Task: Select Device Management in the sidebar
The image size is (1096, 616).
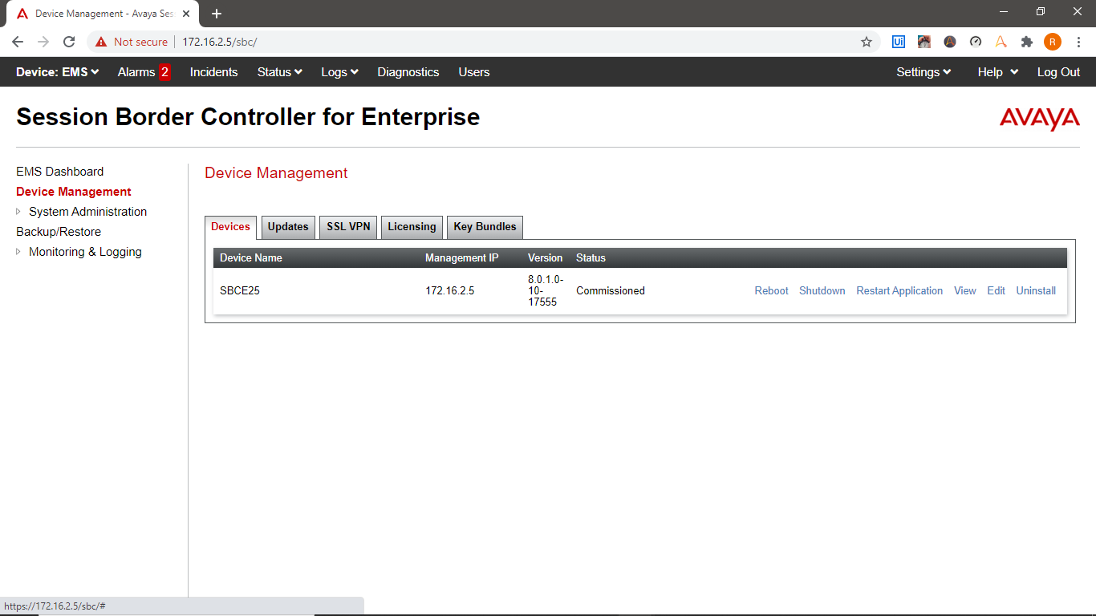Action: click(74, 192)
